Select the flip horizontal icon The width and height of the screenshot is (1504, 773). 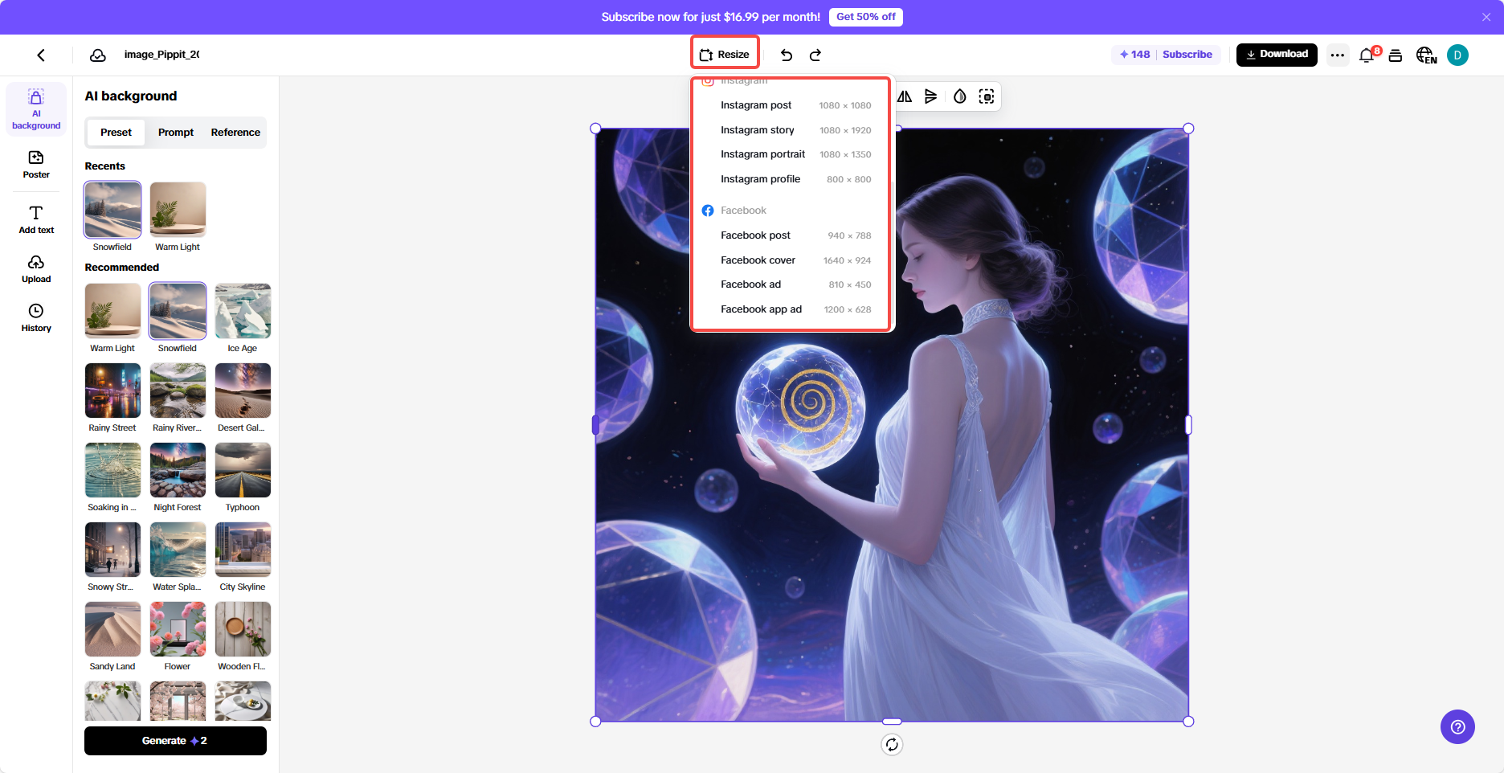click(x=904, y=96)
